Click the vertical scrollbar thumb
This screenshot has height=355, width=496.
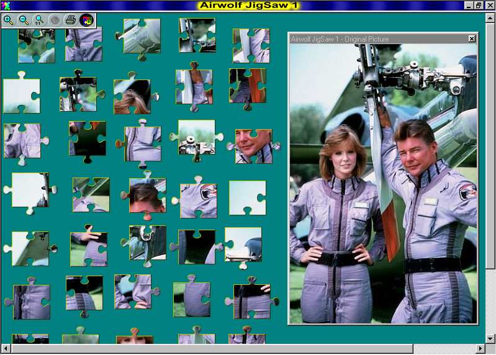490,146
